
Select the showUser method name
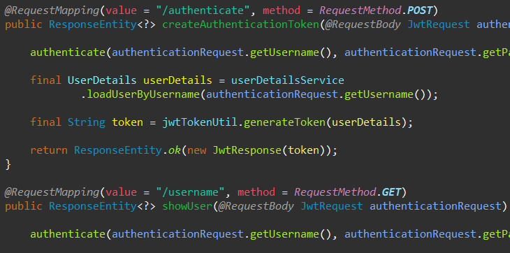187,206
